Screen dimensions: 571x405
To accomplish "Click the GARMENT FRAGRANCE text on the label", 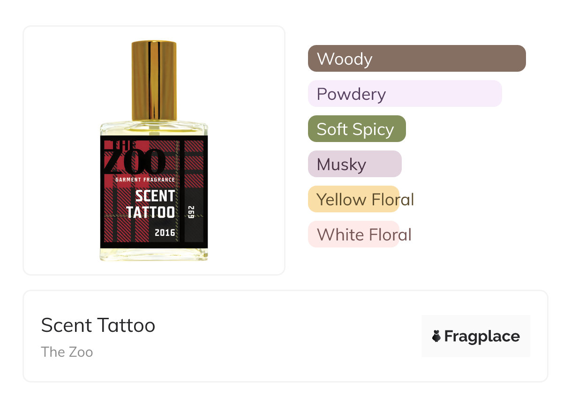I will pos(145,180).
